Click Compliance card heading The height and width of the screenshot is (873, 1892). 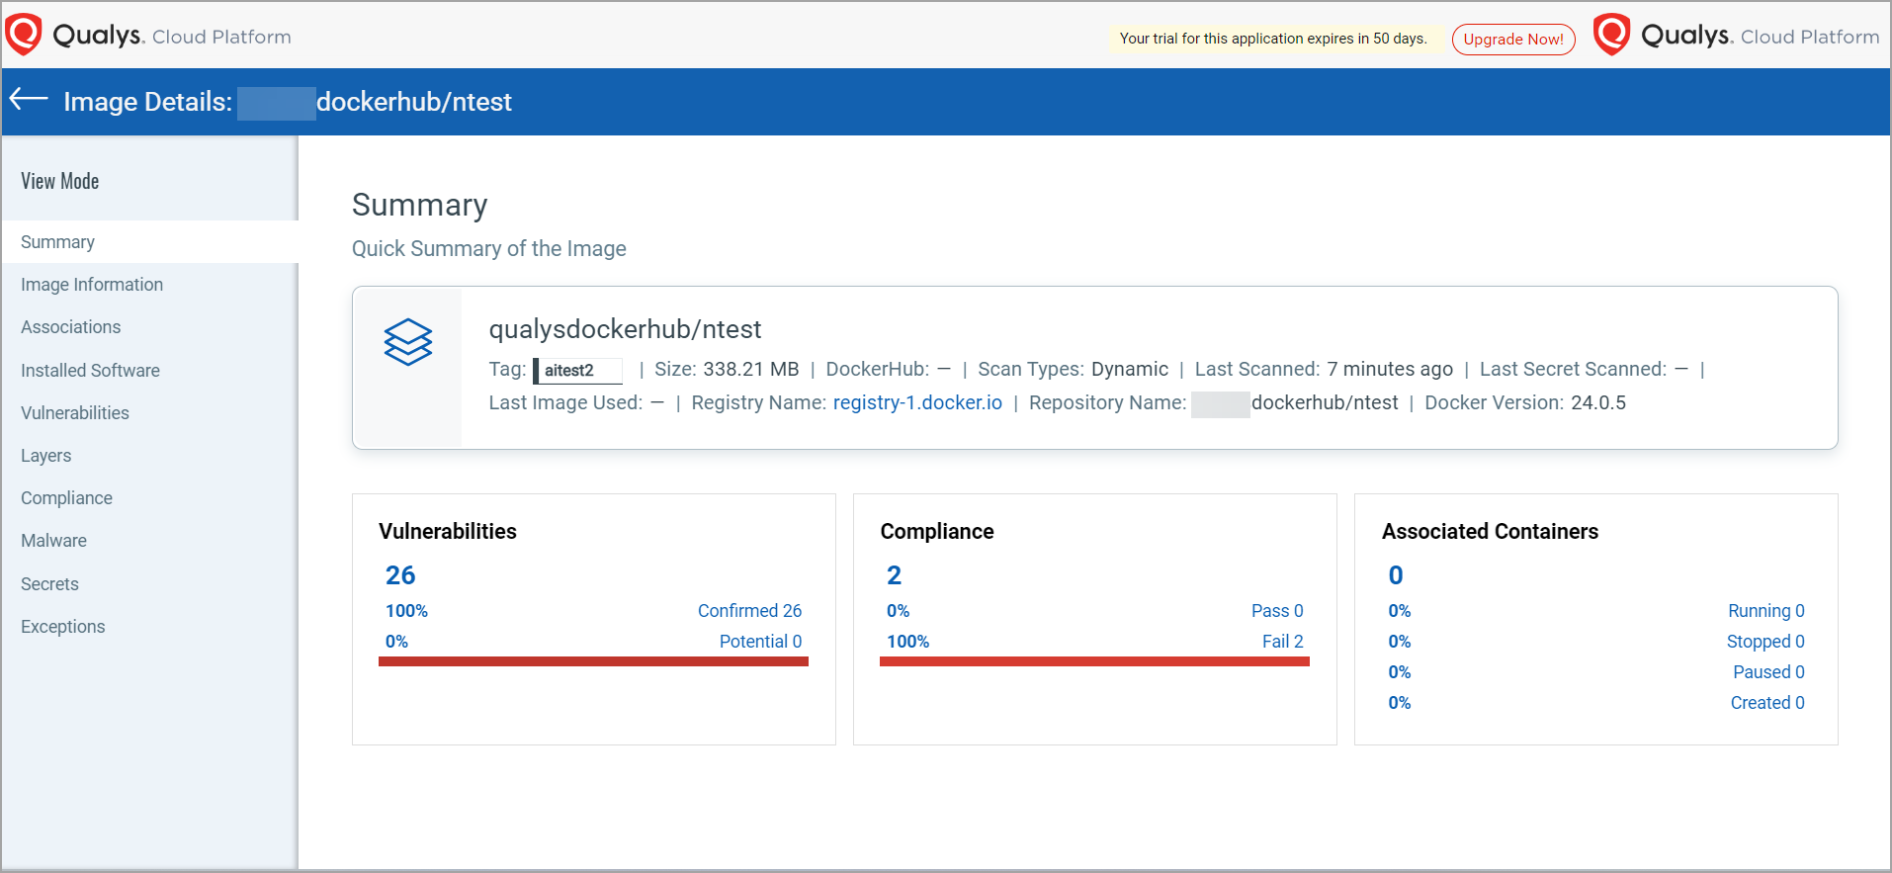(x=937, y=532)
